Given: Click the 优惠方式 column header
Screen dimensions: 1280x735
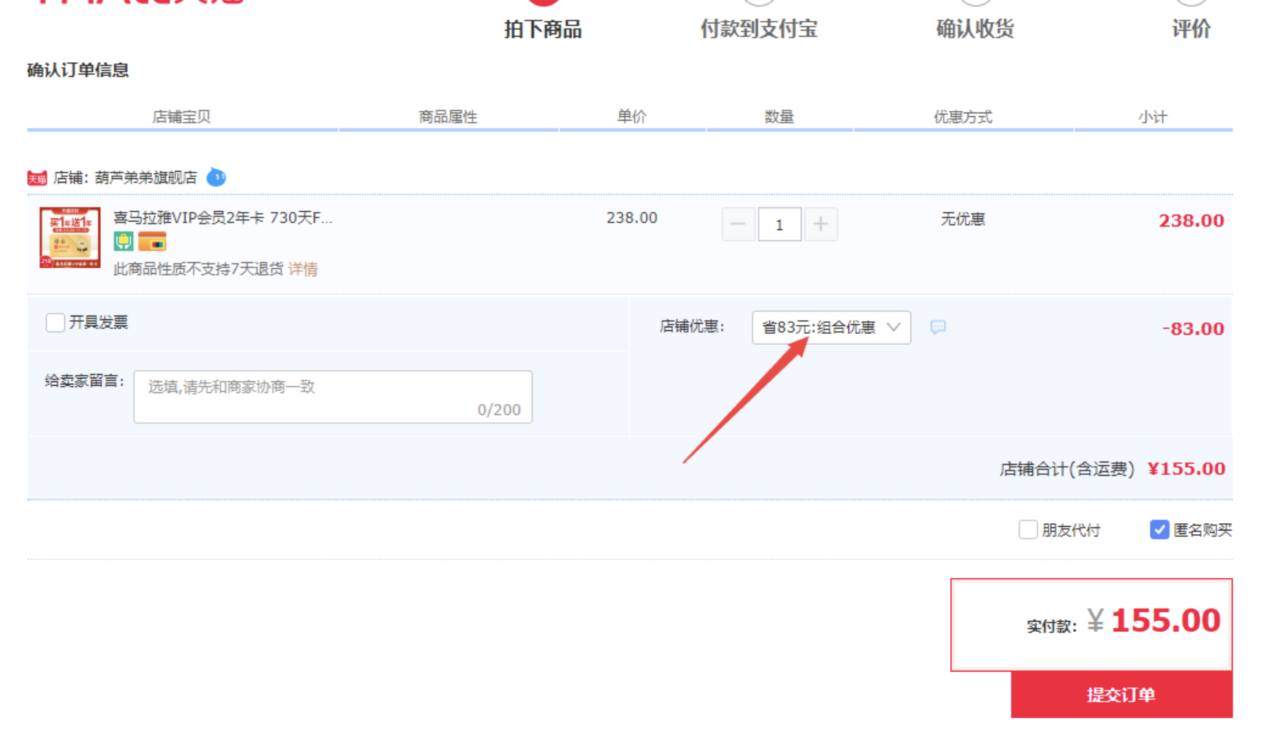Looking at the screenshot, I should (x=963, y=117).
